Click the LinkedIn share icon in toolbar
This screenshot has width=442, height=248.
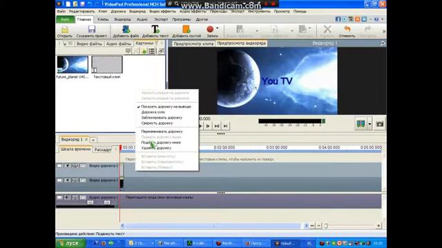click(364, 19)
